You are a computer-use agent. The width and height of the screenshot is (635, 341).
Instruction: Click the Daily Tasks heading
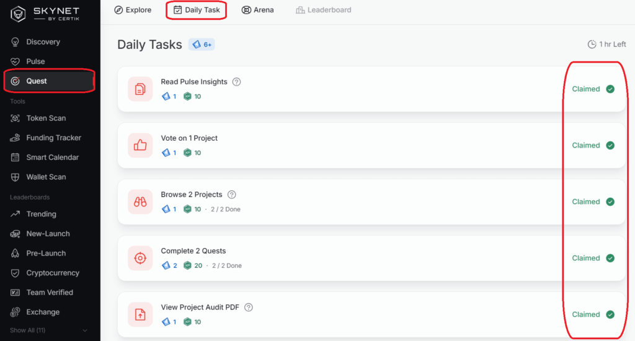pyautogui.click(x=149, y=45)
